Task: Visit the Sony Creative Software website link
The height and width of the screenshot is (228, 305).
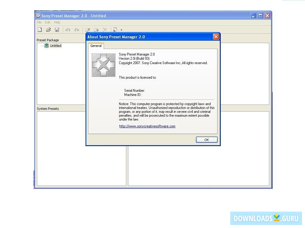Action: 147,126
